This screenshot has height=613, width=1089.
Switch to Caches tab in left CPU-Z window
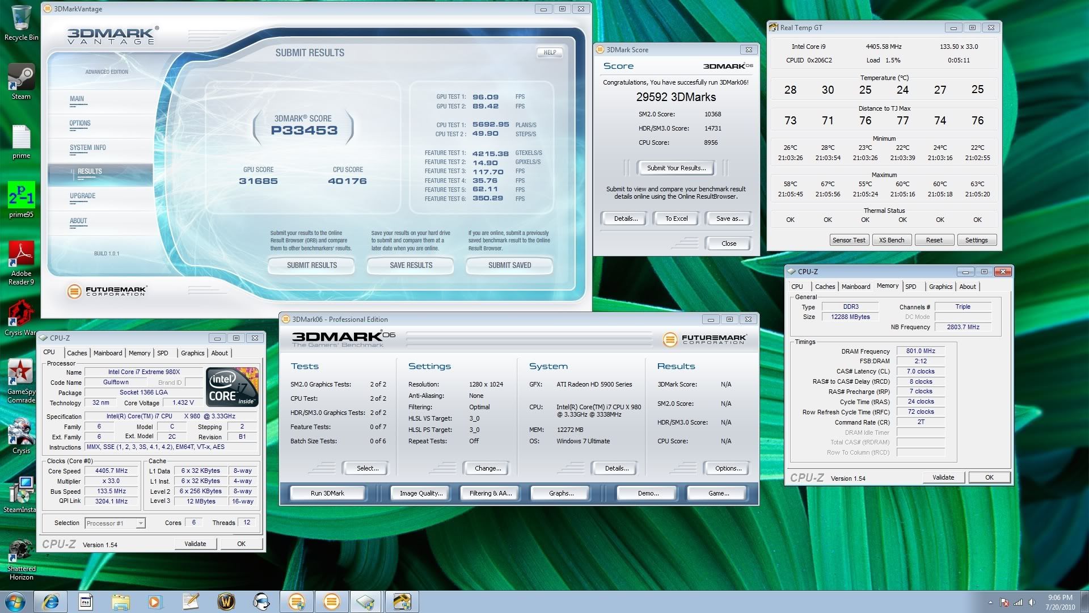click(x=77, y=353)
